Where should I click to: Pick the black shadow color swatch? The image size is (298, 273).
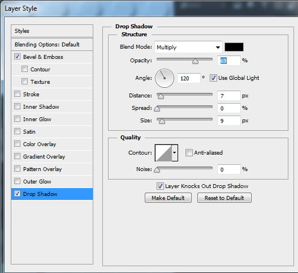pos(234,47)
